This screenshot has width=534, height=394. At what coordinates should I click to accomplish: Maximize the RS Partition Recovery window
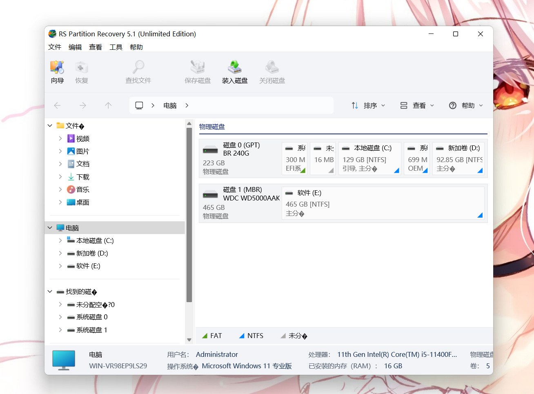pos(456,34)
